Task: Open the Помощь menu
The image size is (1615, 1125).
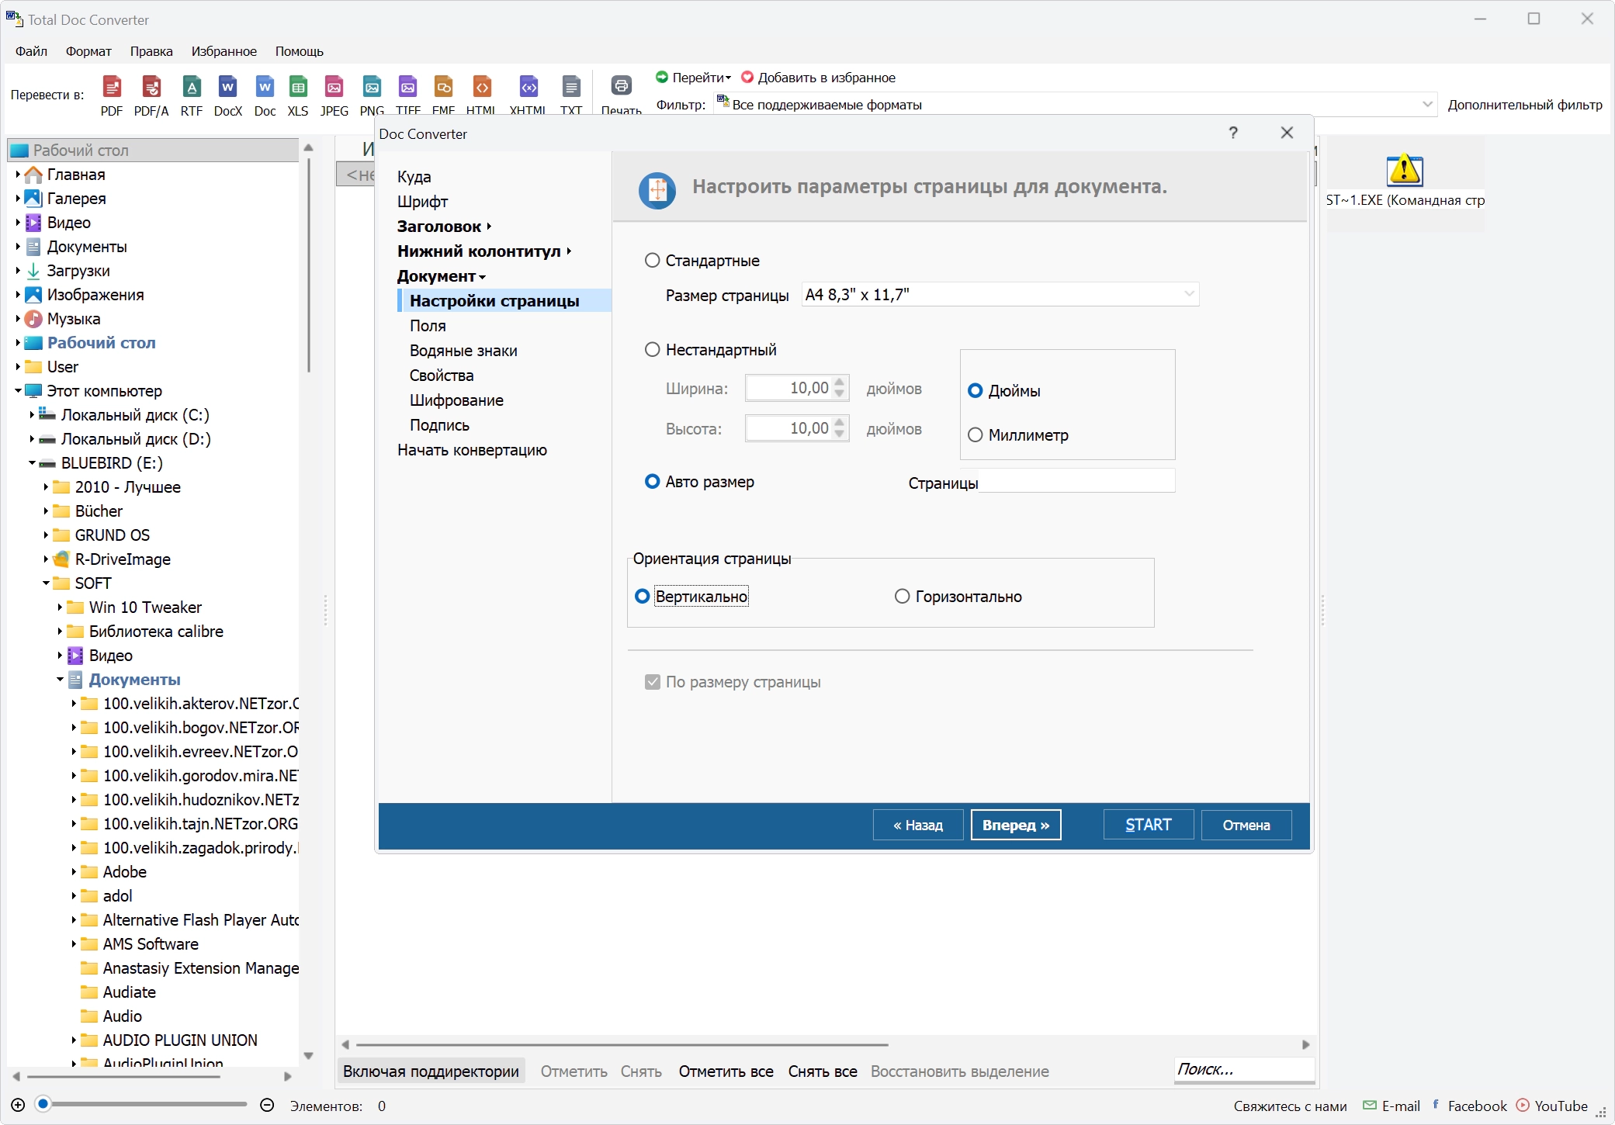Action: pos(300,51)
